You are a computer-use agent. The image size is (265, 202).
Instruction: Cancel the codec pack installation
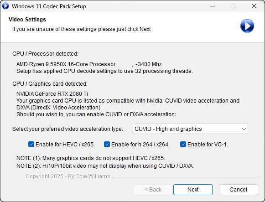(238, 190)
